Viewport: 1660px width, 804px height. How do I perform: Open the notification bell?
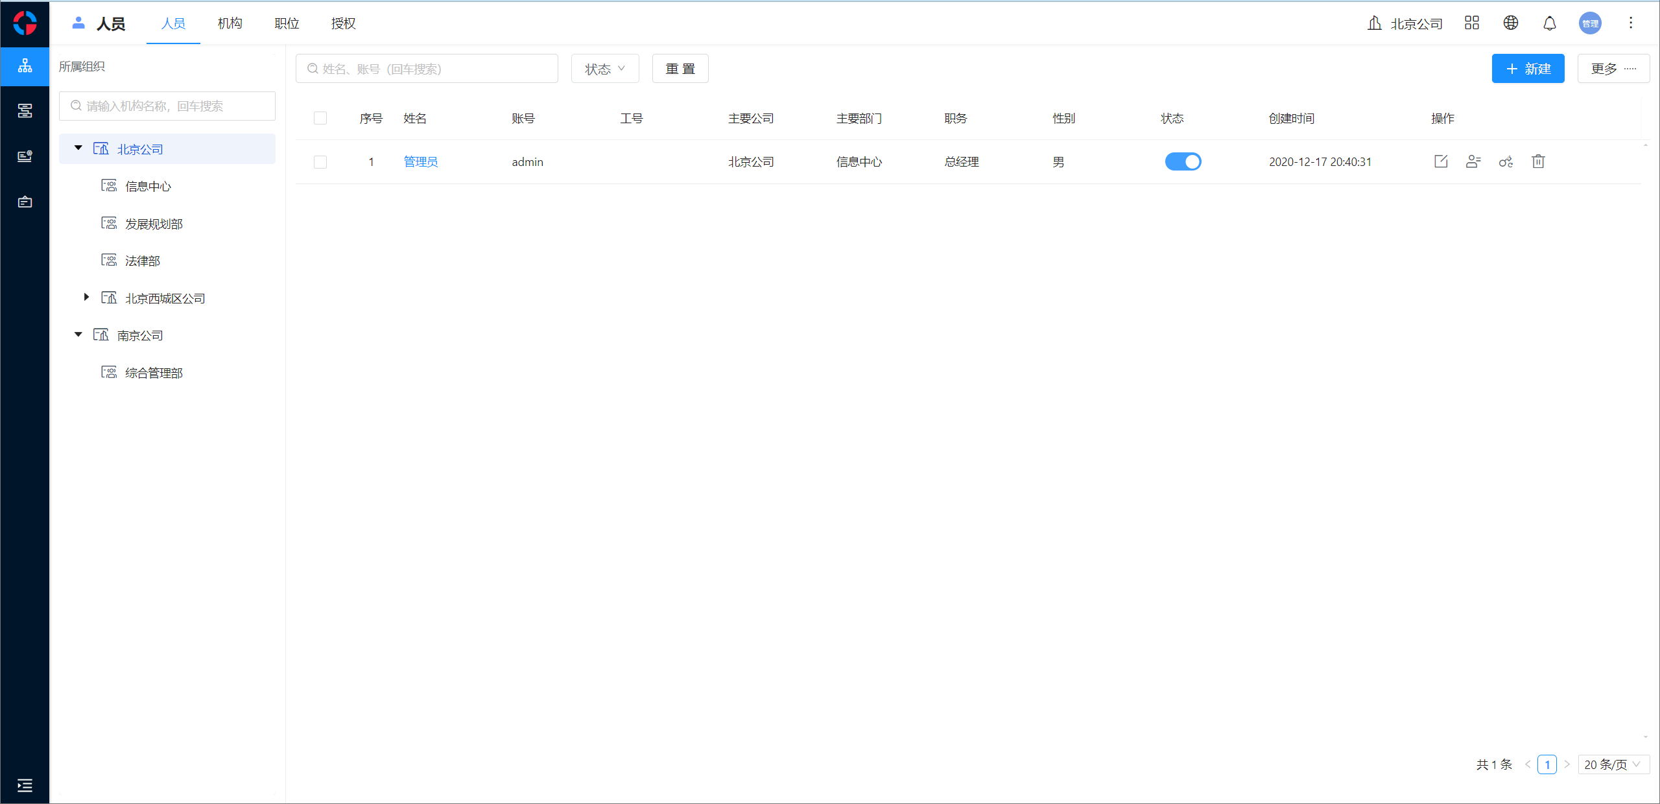click(1550, 23)
